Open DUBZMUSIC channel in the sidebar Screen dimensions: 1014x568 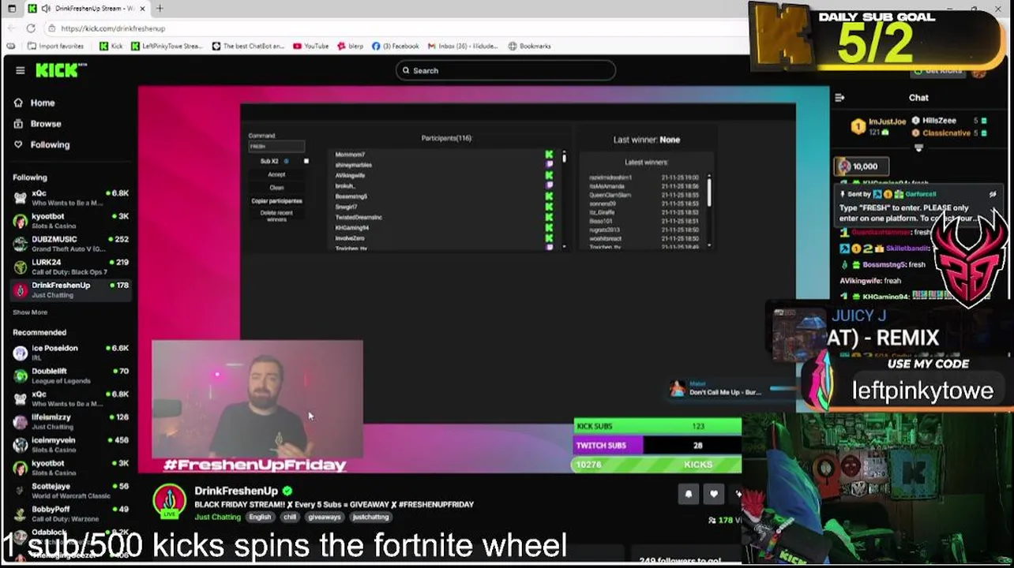pyautogui.click(x=71, y=244)
